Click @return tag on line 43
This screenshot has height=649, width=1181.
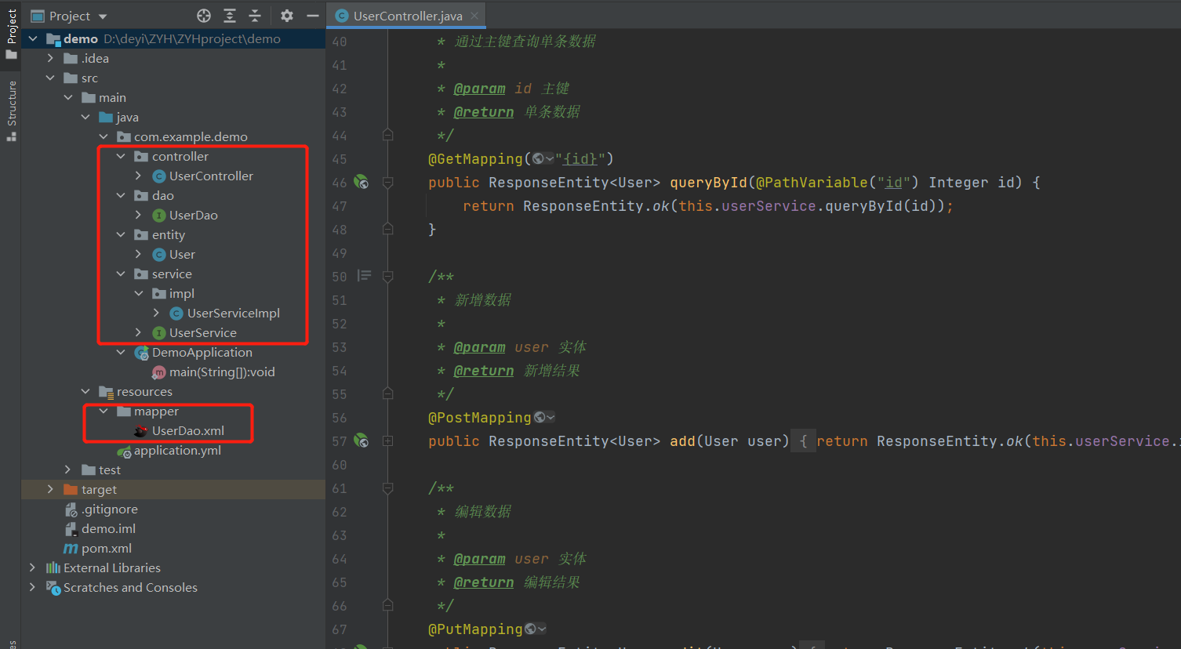point(484,112)
